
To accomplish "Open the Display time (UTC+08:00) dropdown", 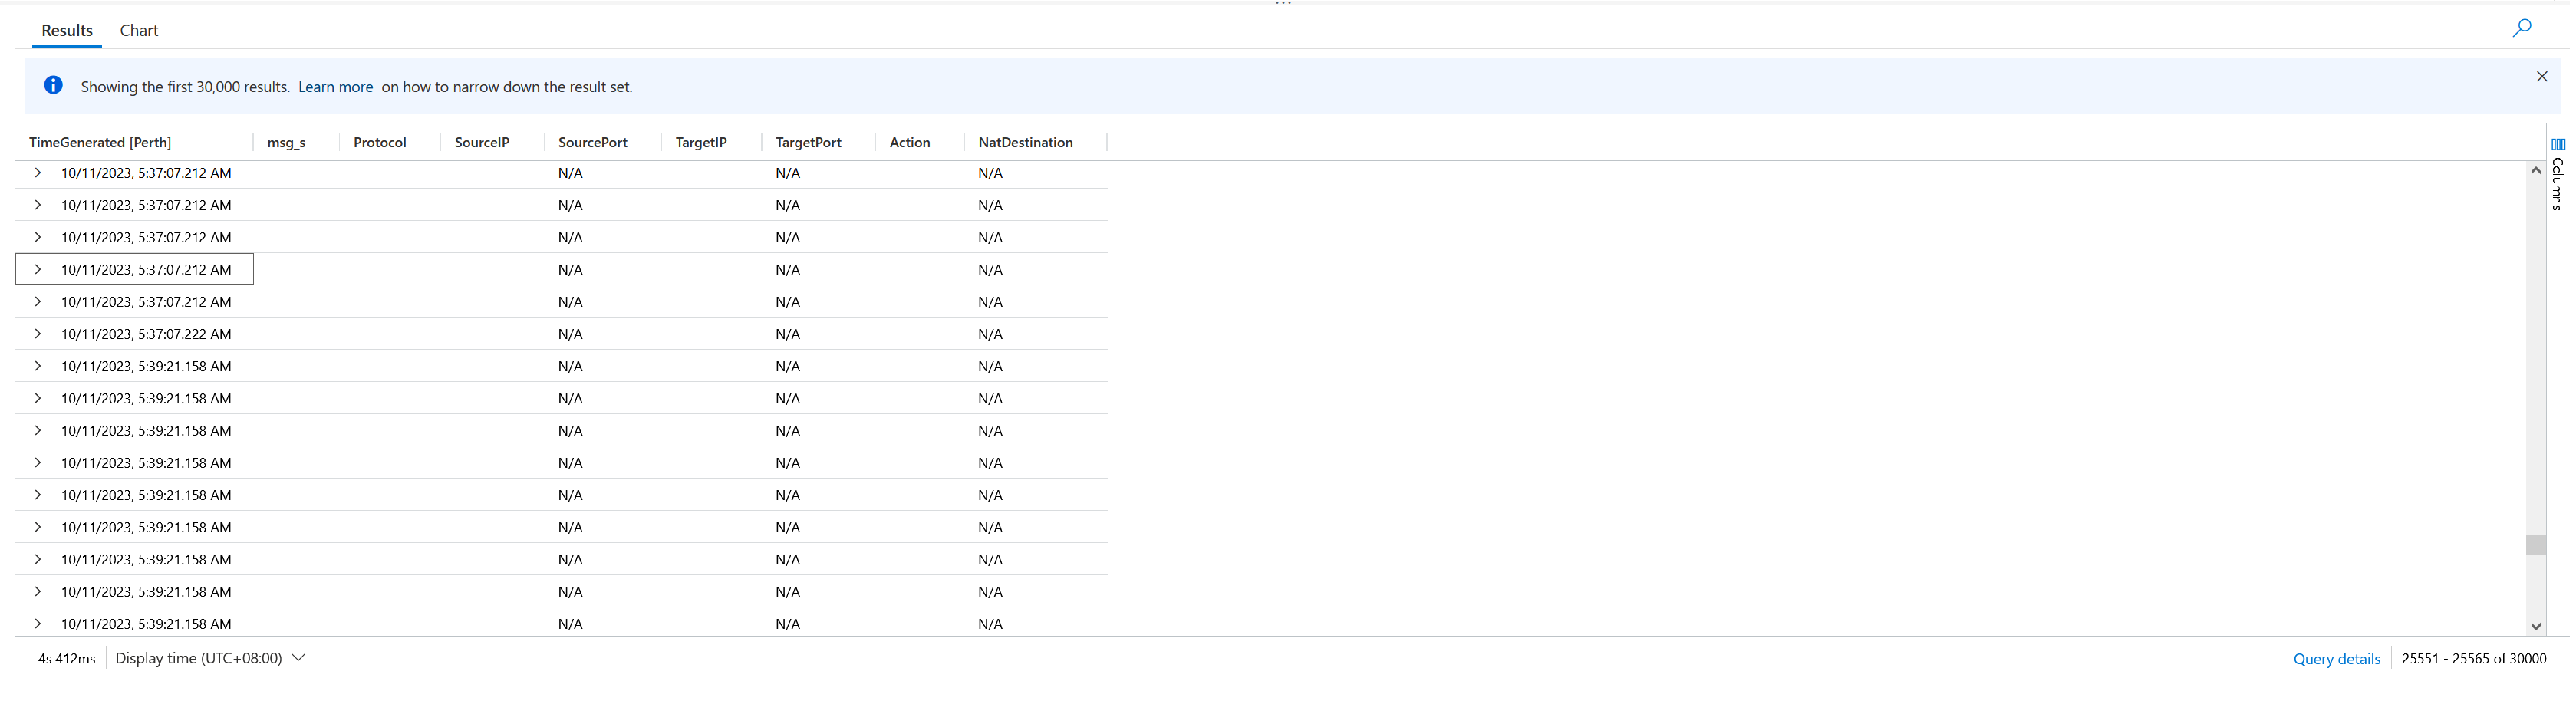I will [x=210, y=658].
